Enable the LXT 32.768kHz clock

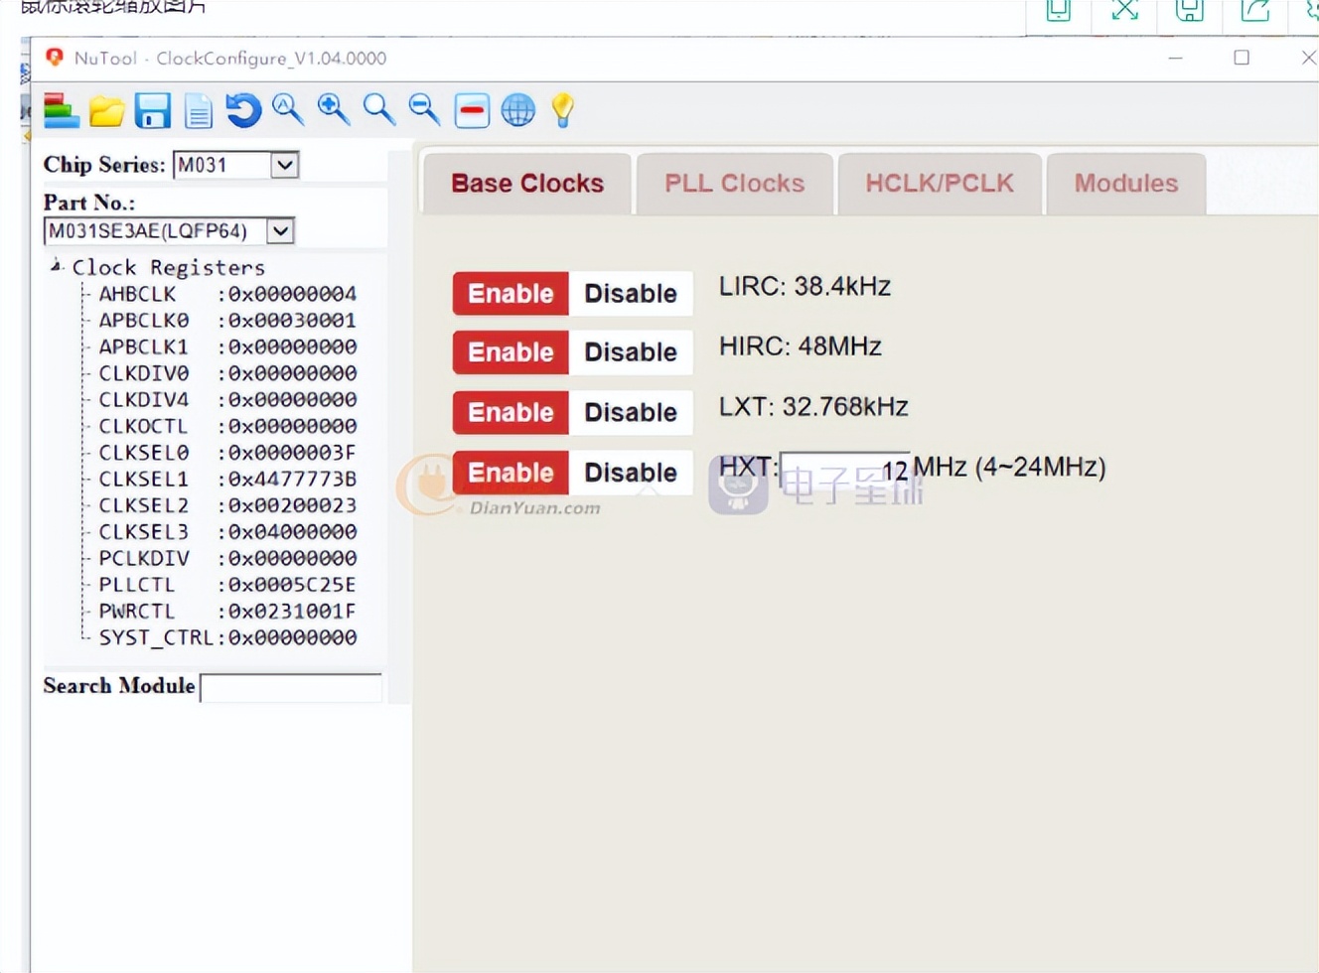(511, 413)
